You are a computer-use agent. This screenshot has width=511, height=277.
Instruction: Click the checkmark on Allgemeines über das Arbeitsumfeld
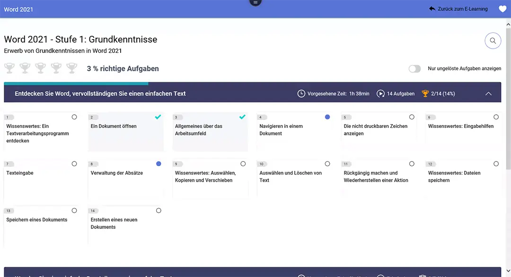[x=242, y=117]
